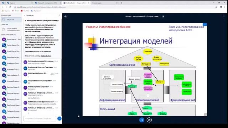Open the Chrome three-dot menu
The height and width of the screenshot is (128, 228).
click(x=225, y=7)
